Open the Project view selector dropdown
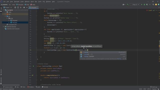This screenshot has height=90, width=160. [7, 7]
